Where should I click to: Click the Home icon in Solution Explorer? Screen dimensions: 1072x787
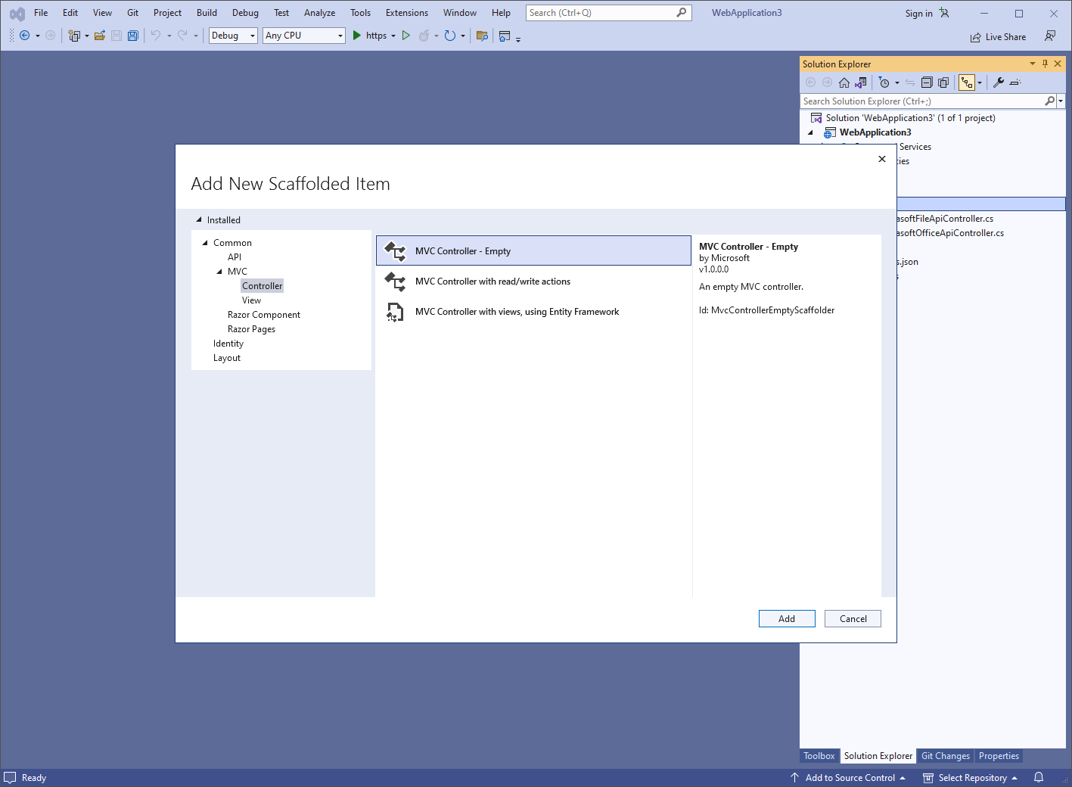point(844,82)
